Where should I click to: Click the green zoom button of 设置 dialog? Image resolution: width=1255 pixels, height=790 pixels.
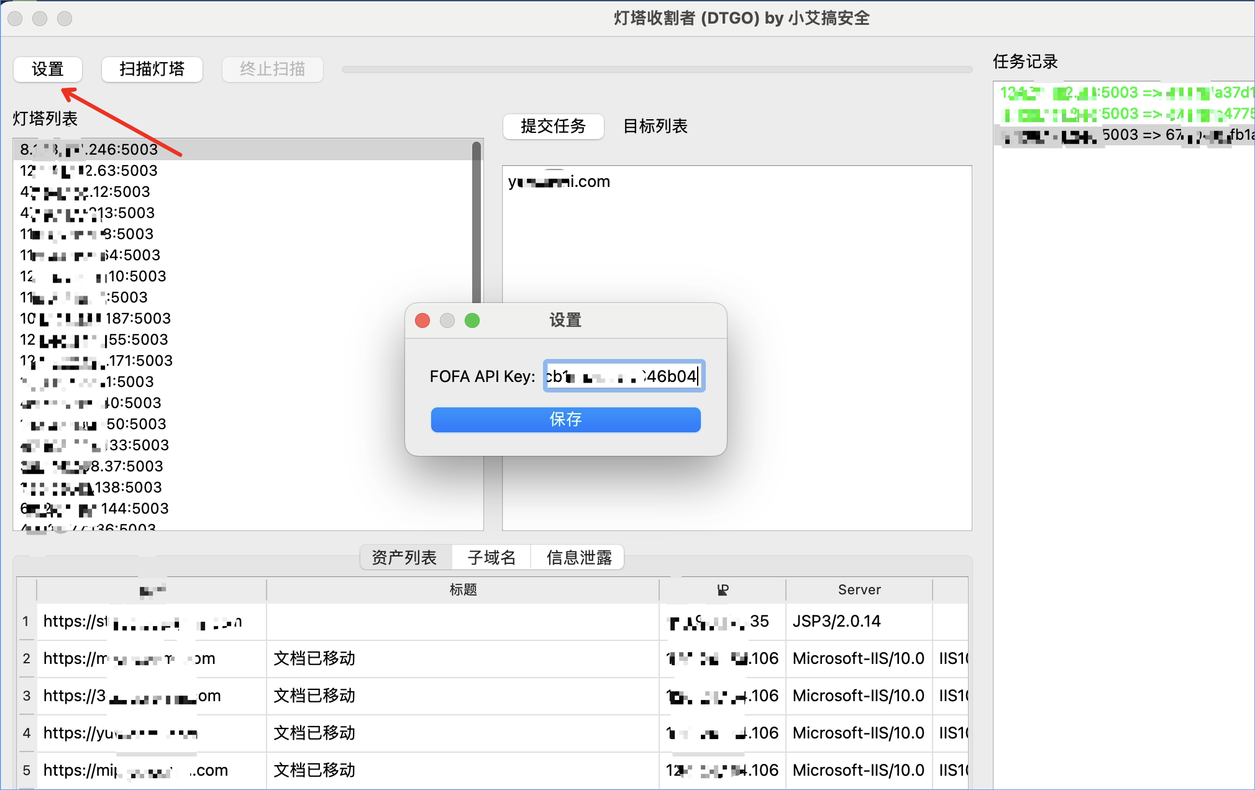tap(472, 320)
